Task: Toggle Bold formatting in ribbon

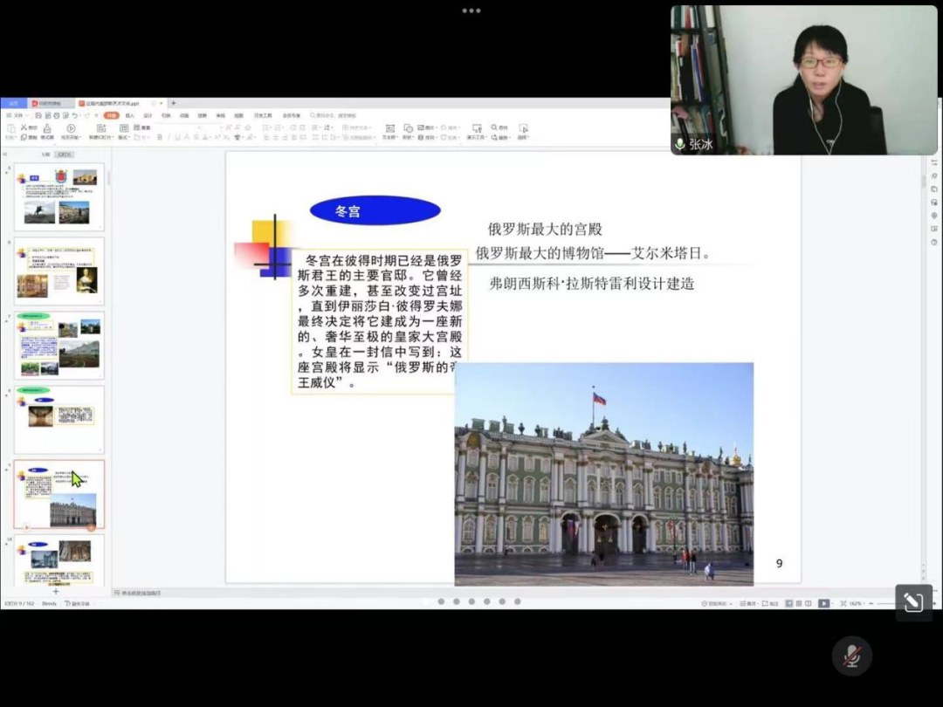Action: click(x=159, y=138)
